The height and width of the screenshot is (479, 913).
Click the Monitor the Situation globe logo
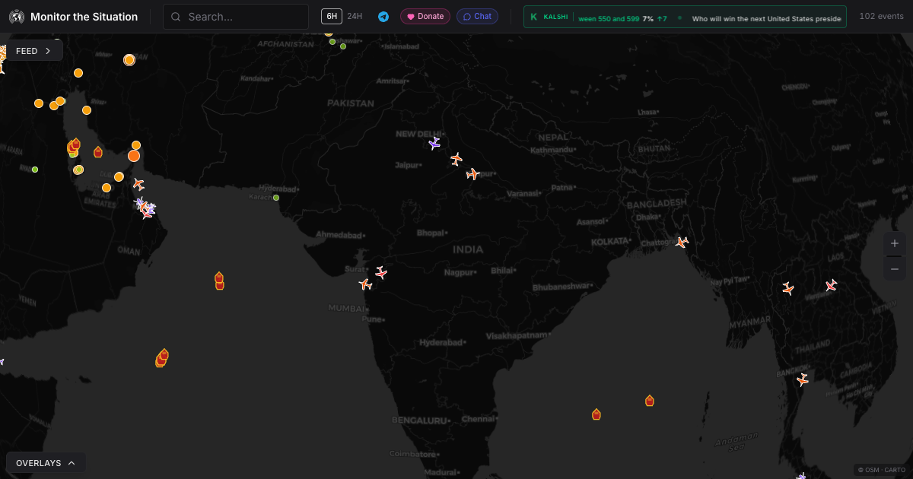(x=17, y=16)
